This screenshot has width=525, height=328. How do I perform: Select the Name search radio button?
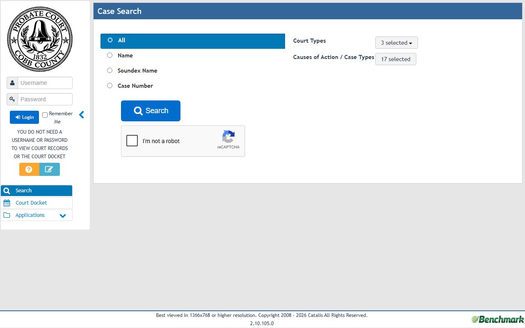(x=110, y=55)
